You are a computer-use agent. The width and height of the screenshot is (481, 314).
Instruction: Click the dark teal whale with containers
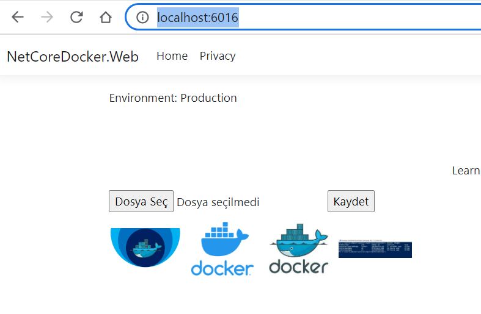coord(299,241)
